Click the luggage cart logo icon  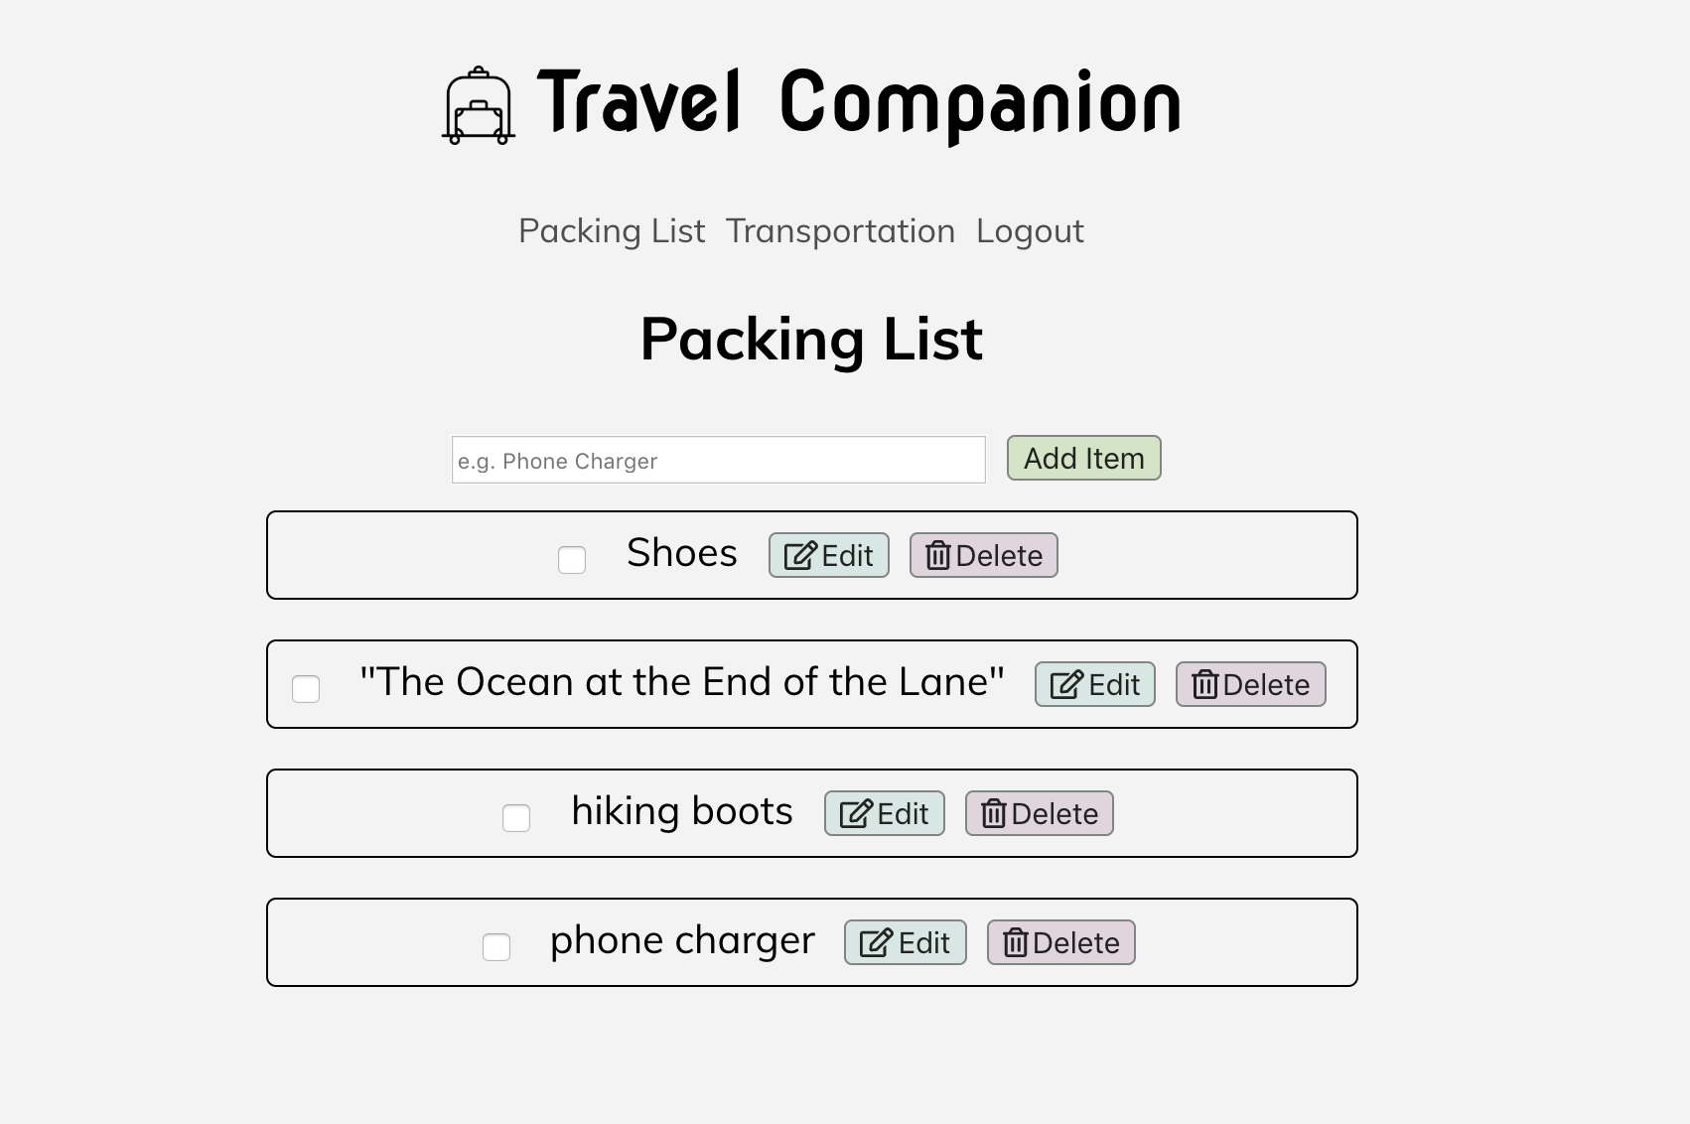tap(479, 106)
